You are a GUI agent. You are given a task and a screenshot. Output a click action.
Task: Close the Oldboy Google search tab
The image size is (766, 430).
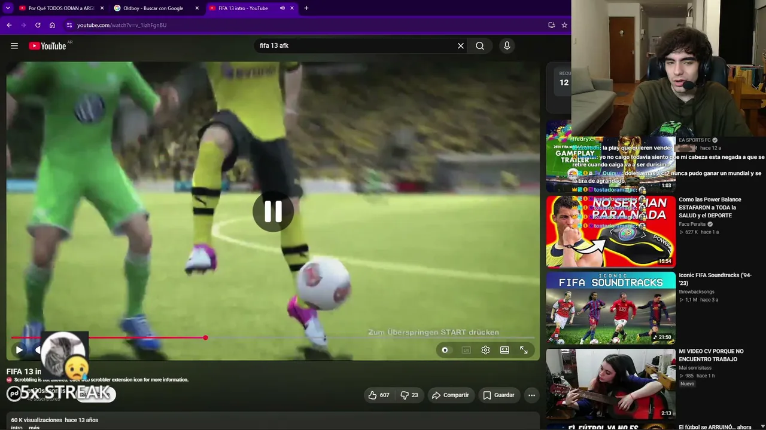(197, 8)
